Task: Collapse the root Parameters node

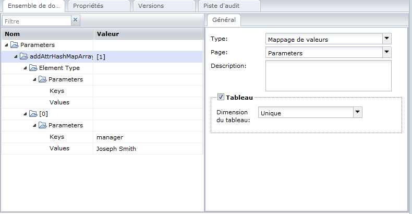Action: (6, 45)
